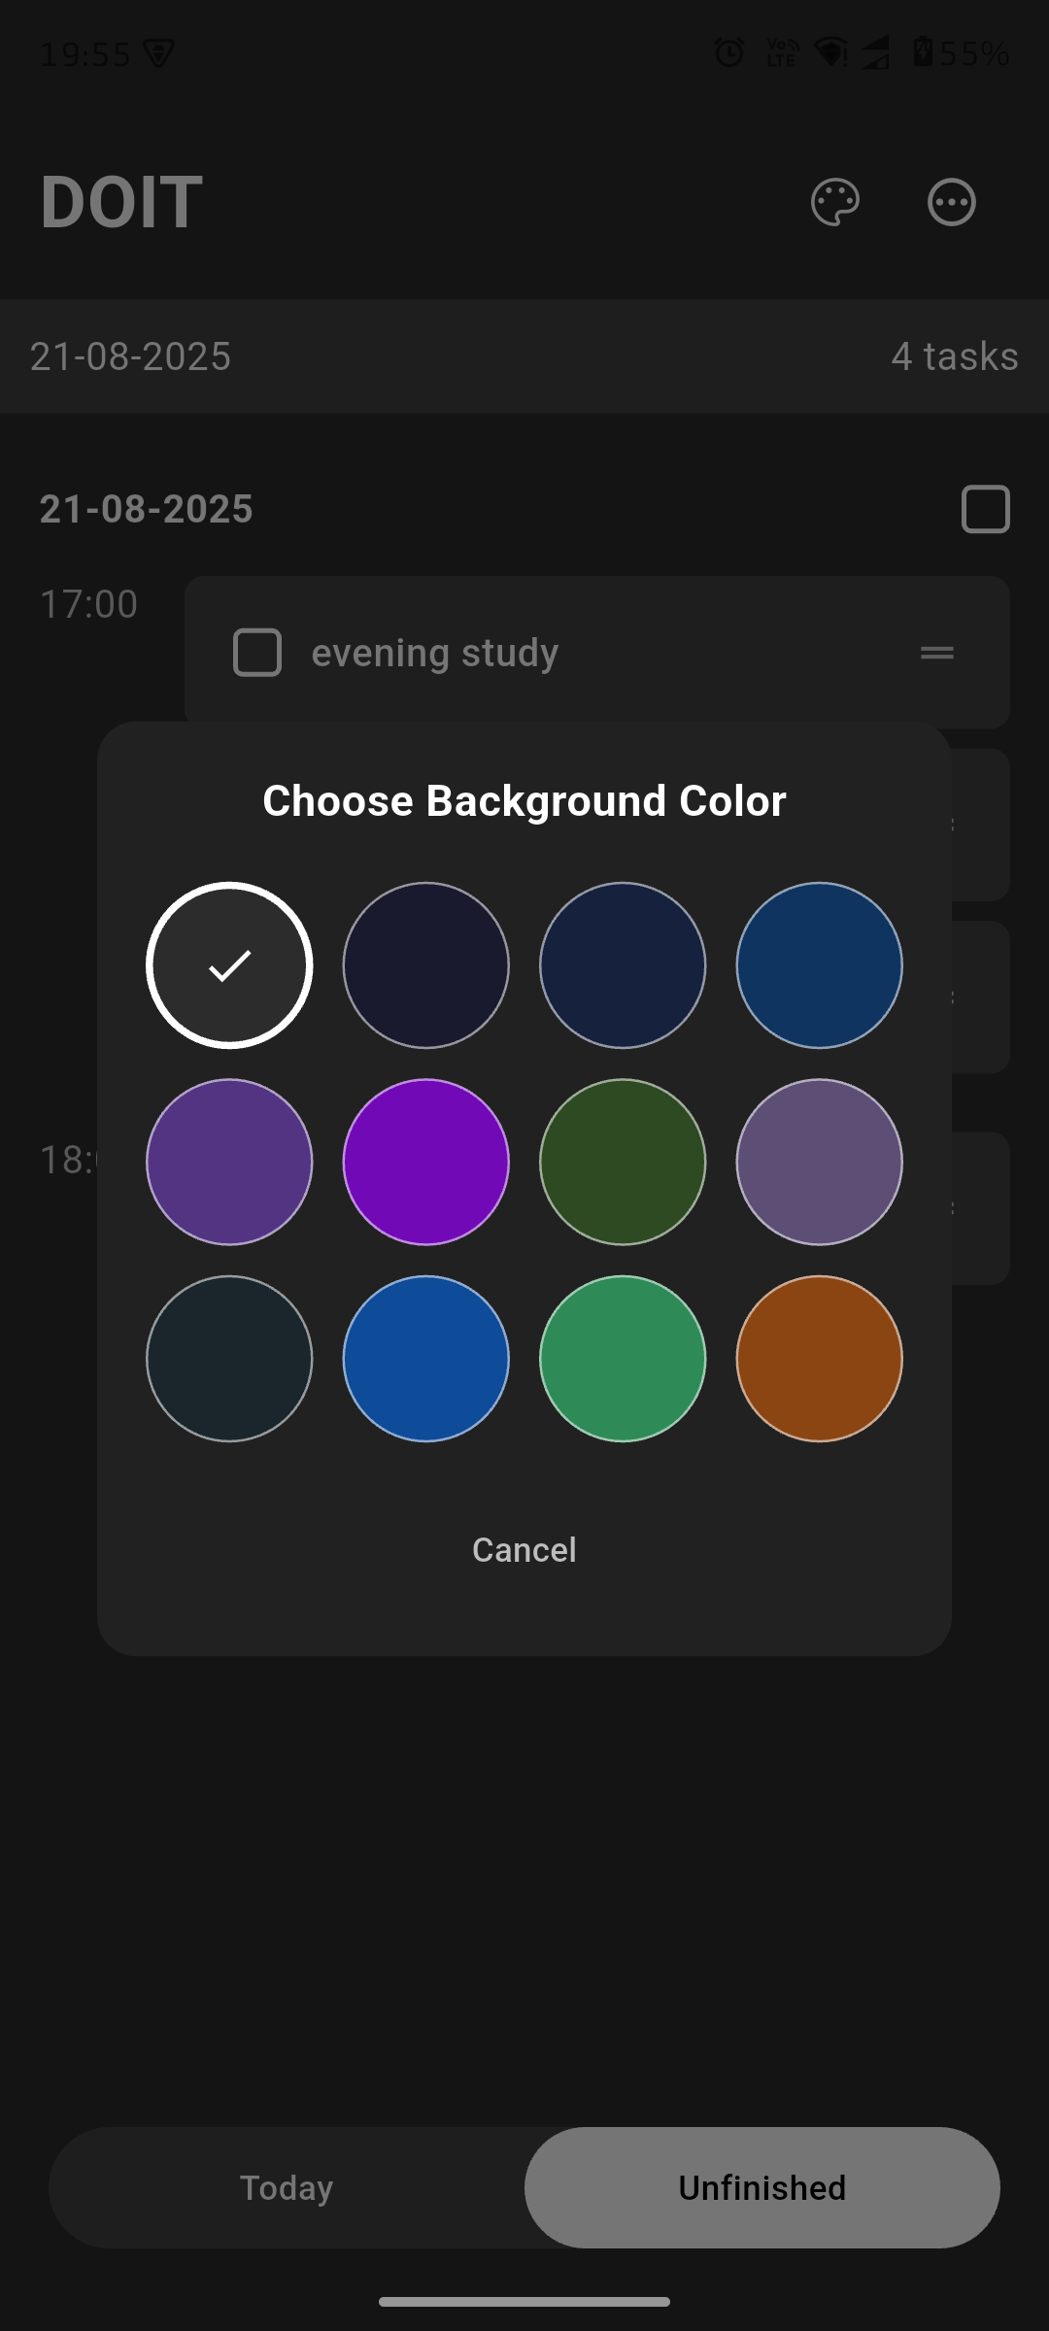The width and height of the screenshot is (1049, 2331).
Task: Select the bright royal blue swatch
Action: (x=426, y=1359)
